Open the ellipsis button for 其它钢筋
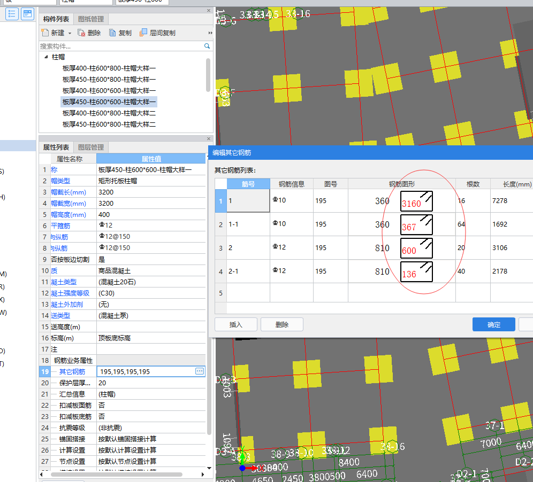Screen dimensions: 533x482 (x=200, y=371)
